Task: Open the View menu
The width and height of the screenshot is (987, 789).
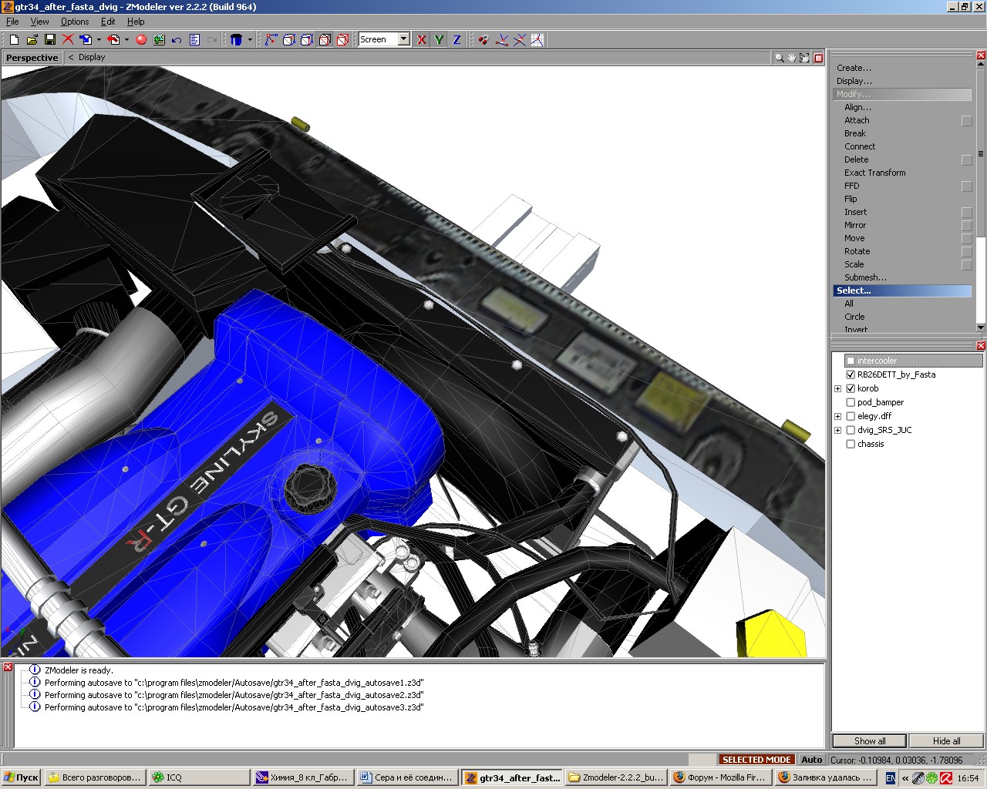Action: pyautogui.click(x=39, y=22)
